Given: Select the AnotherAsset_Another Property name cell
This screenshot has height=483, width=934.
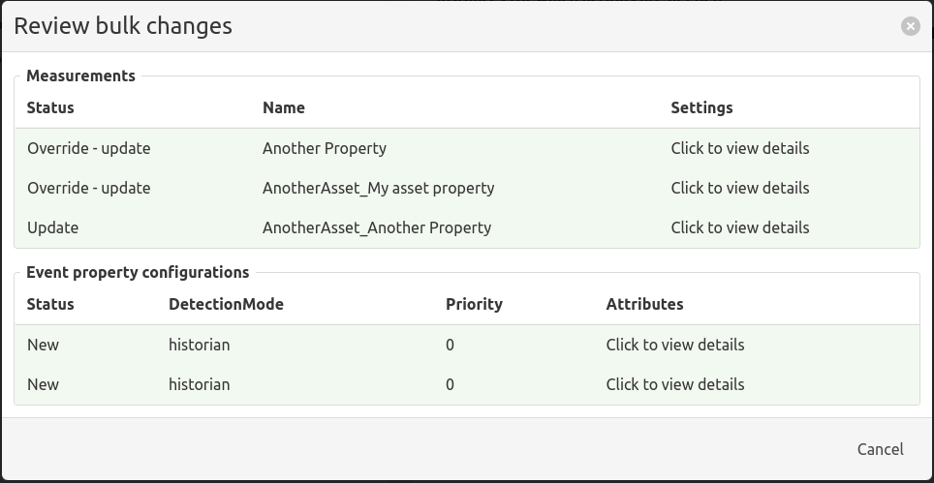Looking at the screenshot, I should point(377,227).
